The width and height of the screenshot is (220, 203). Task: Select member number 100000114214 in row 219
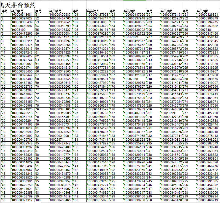(171, 83)
